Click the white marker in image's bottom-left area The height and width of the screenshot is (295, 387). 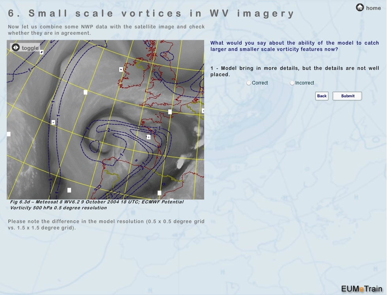click(x=69, y=190)
